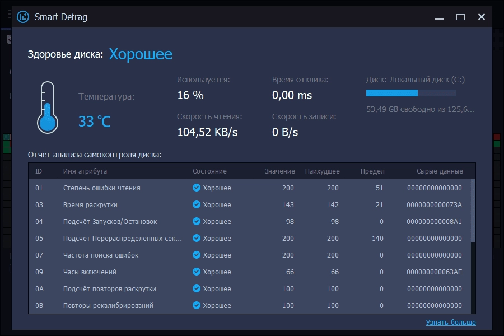Click raw data value 0000000000073A
The image size is (504, 336).
click(x=434, y=204)
